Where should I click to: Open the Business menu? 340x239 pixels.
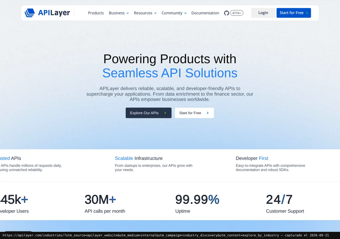click(117, 13)
